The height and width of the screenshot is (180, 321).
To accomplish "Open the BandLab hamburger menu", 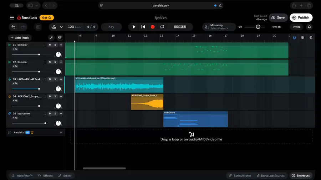I will (x=12, y=17).
